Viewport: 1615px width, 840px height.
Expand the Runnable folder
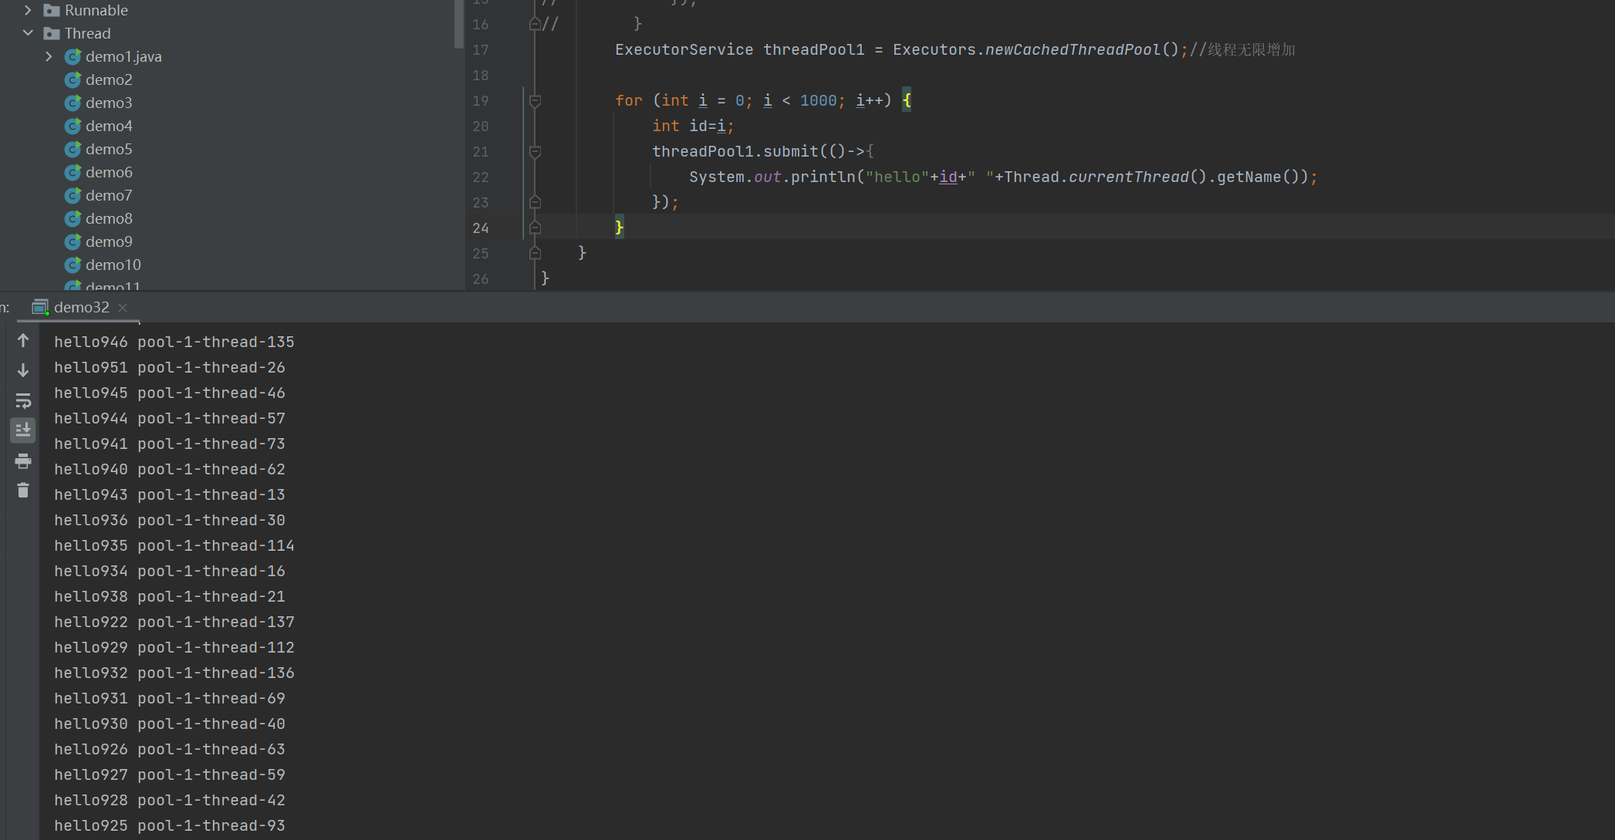[28, 10]
